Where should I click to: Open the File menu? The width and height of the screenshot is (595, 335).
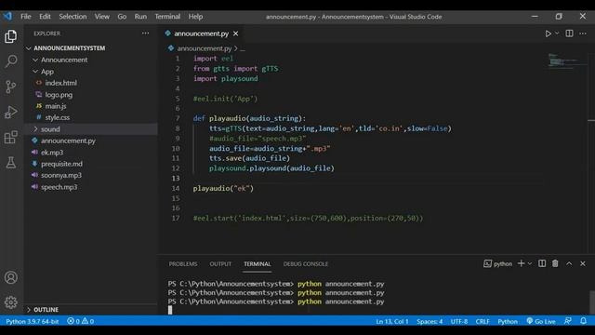pos(26,17)
